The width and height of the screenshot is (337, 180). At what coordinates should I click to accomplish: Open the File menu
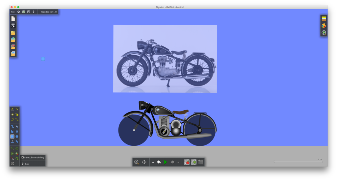(x=13, y=12)
